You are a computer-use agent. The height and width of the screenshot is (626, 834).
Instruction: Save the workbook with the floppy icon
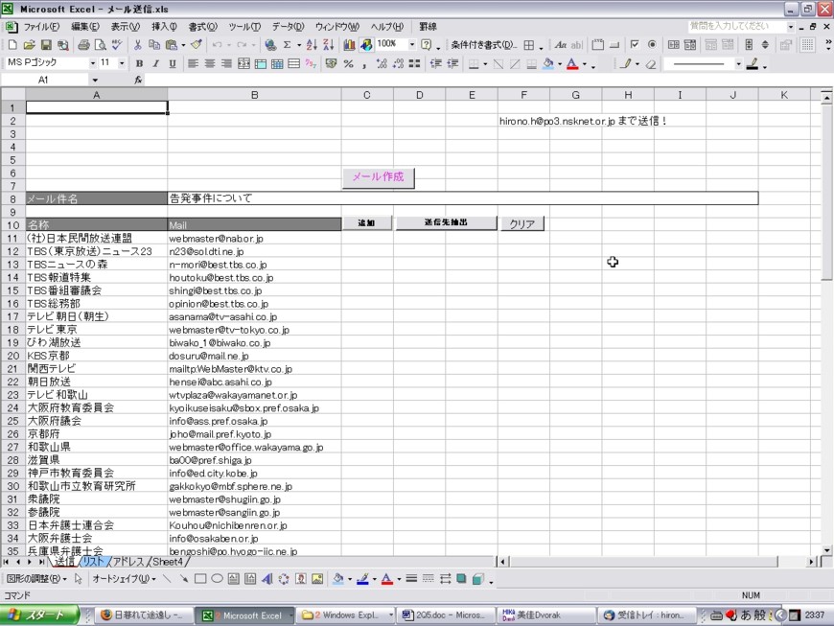click(46, 45)
